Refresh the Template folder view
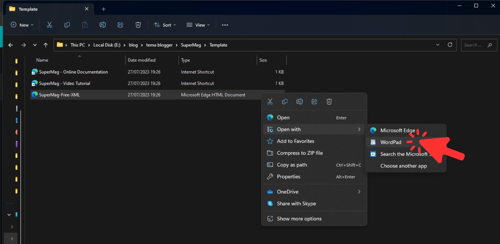 450,45
